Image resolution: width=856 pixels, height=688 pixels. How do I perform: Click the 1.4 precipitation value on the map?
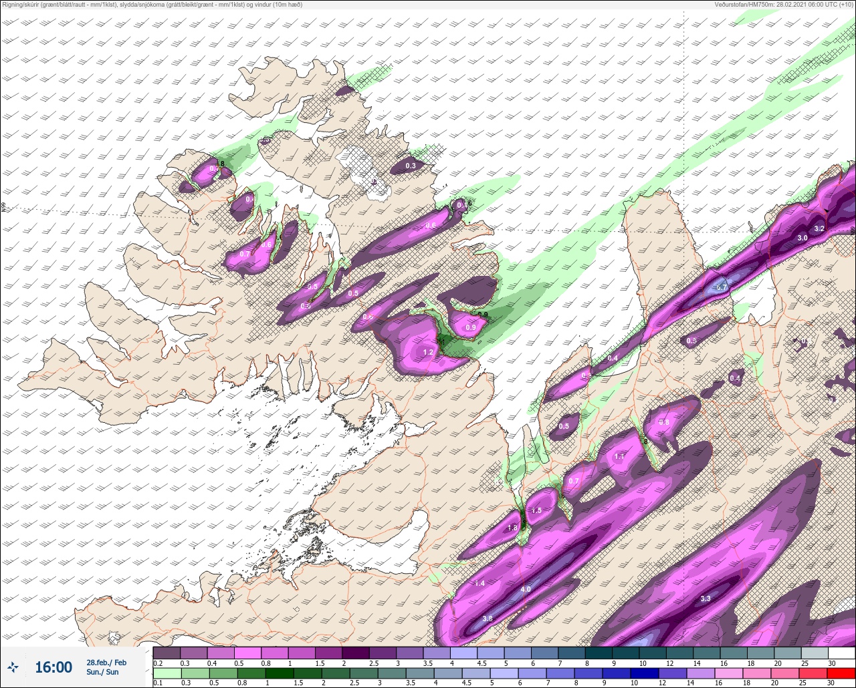point(479,583)
